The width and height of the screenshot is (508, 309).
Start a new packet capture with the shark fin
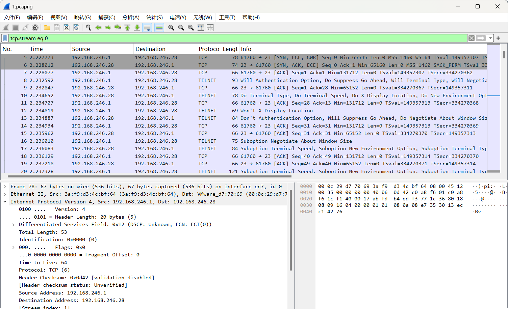point(6,28)
